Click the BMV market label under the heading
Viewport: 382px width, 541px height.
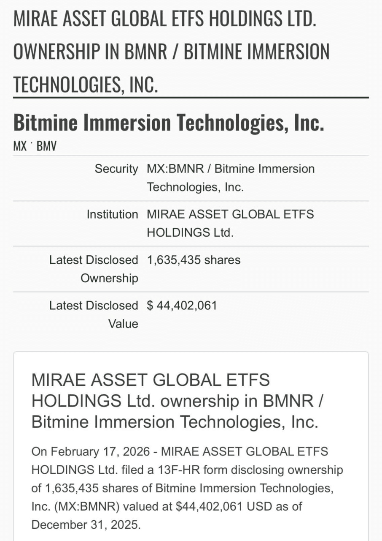coord(47,147)
